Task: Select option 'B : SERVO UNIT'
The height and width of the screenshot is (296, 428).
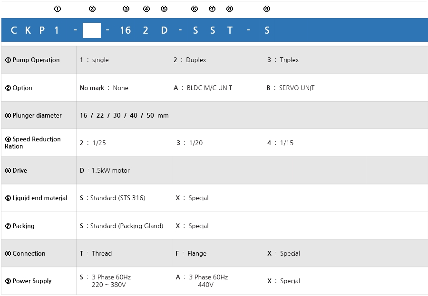Action: click(x=290, y=88)
